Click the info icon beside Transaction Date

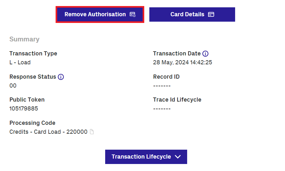coord(205,53)
